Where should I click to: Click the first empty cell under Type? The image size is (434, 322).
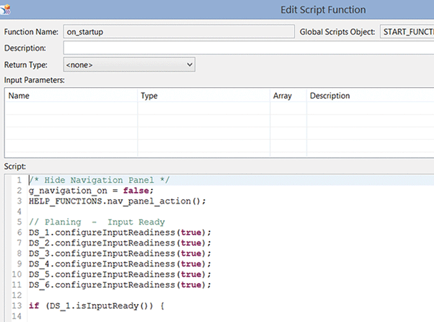[203, 108]
